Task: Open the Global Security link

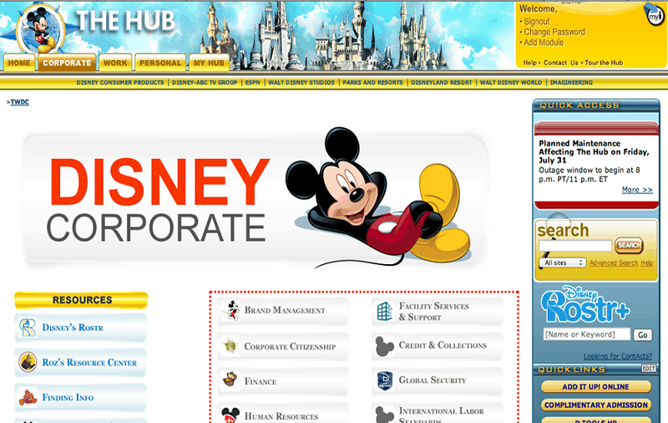Action: pyautogui.click(x=433, y=380)
